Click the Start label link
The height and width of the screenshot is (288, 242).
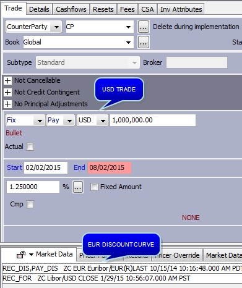tap(14, 167)
